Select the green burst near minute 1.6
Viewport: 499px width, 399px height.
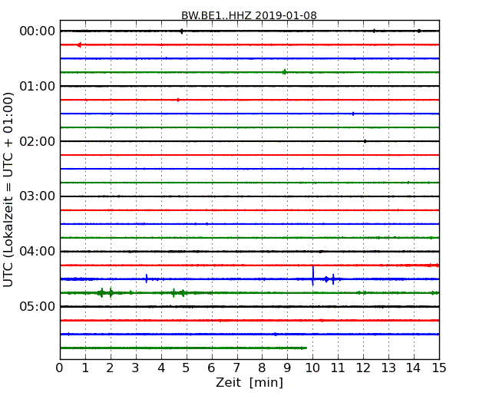pyautogui.click(x=101, y=292)
